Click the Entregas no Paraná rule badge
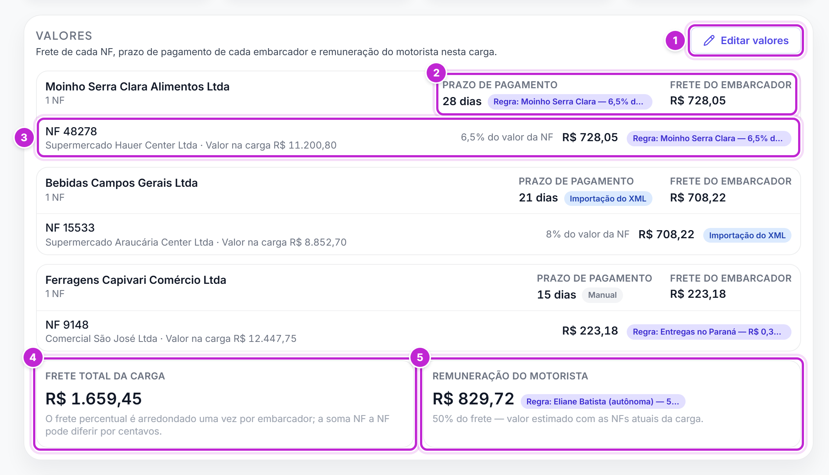This screenshot has width=829, height=475. pyautogui.click(x=709, y=332)
